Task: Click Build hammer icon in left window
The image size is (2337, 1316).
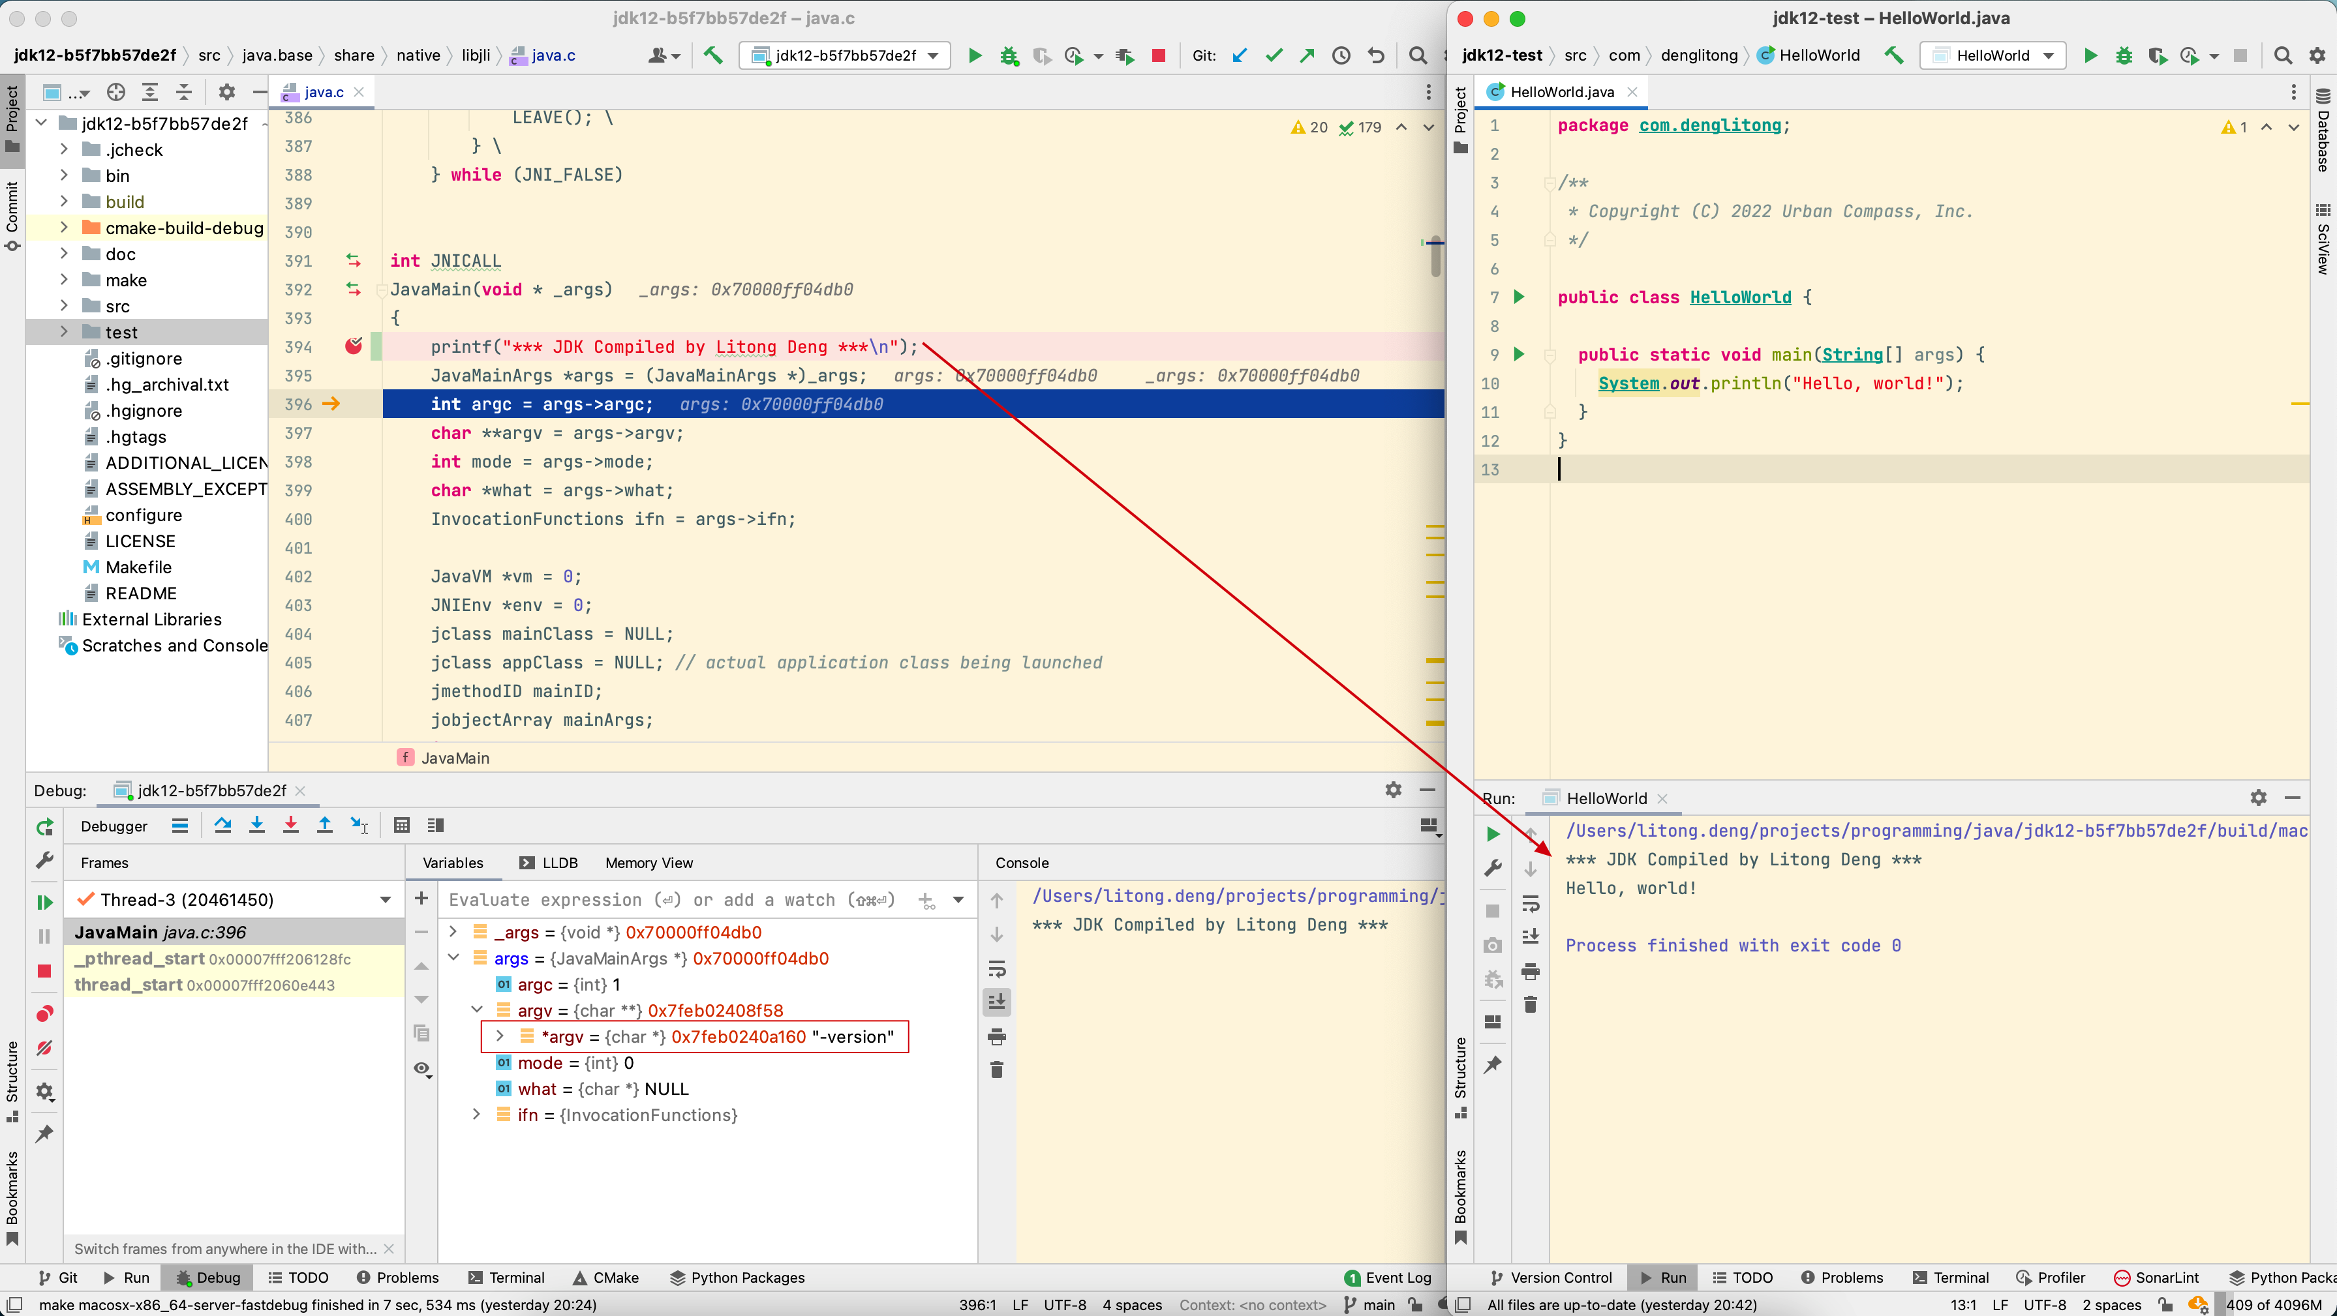Action: (713, 55)
